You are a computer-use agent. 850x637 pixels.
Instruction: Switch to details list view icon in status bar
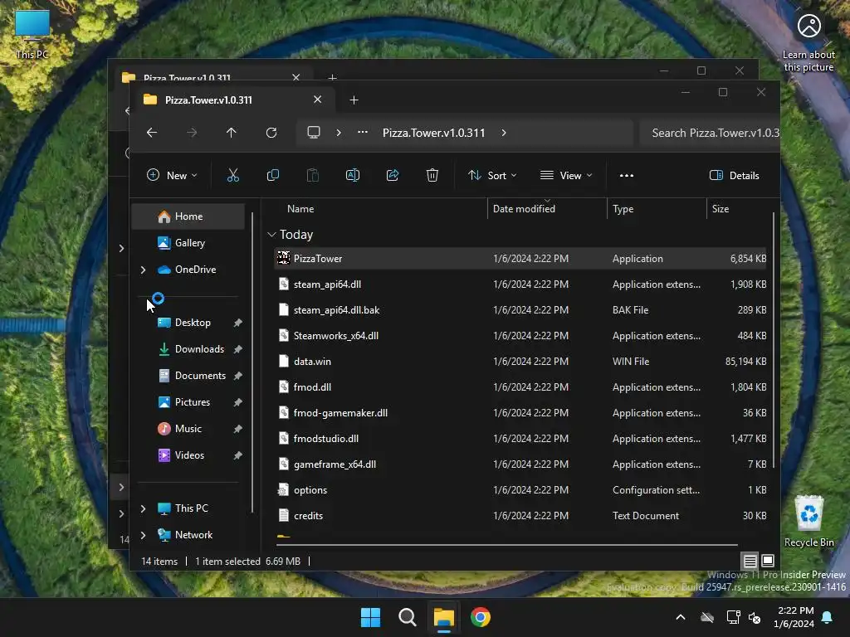(750, 562)
